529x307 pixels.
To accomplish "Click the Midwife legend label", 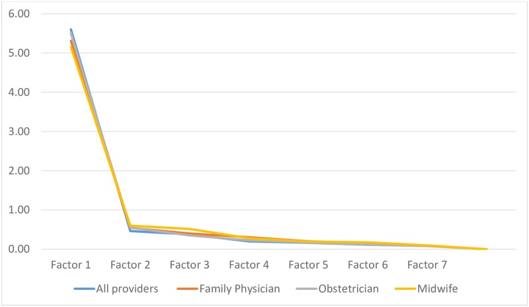I will (438, 288).
